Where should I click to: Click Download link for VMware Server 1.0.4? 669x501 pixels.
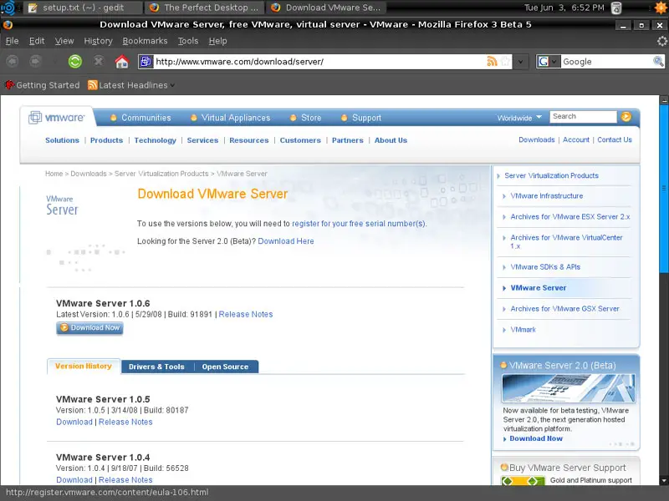pyautogui.click(x=74, y=479)
